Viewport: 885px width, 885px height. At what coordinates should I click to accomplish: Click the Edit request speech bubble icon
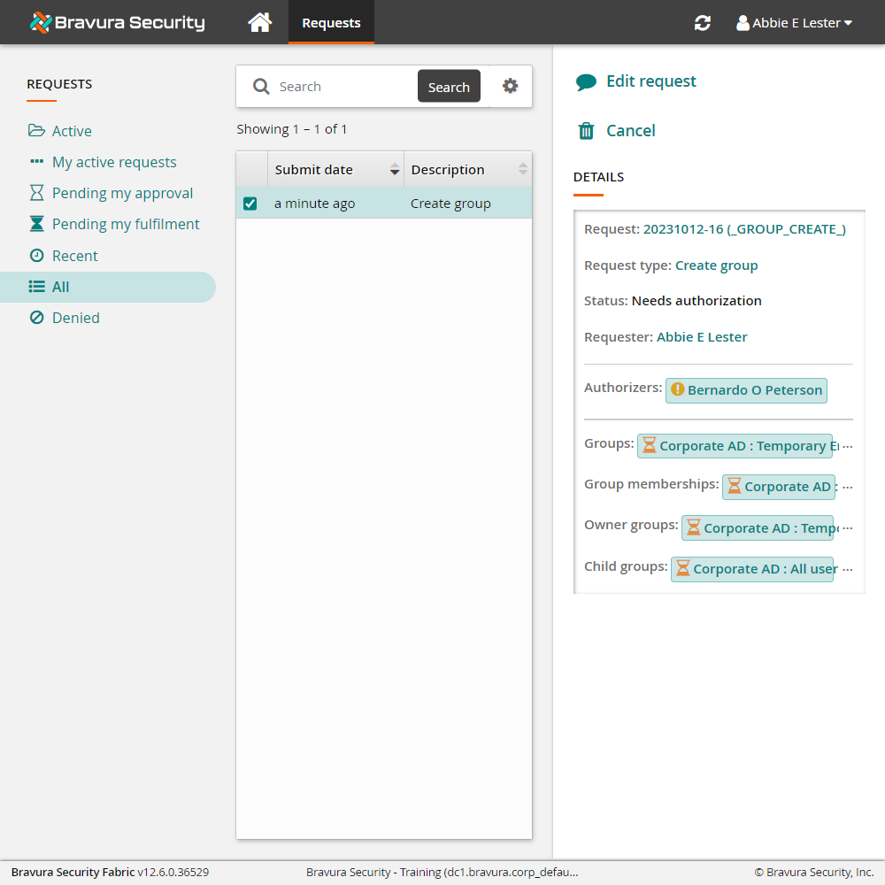click(586, 81)
